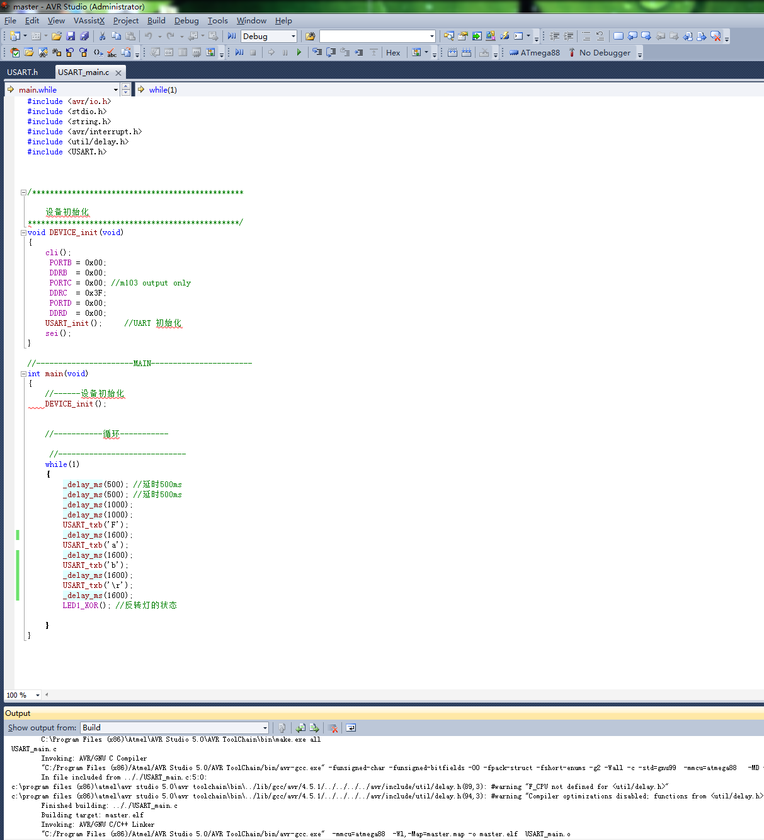Image resolution: width=764 pixels, height=840 pixels.
Task: Click the Clear All output icon
Action: point(333,728)
